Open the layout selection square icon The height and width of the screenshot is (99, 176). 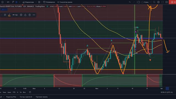139,2
